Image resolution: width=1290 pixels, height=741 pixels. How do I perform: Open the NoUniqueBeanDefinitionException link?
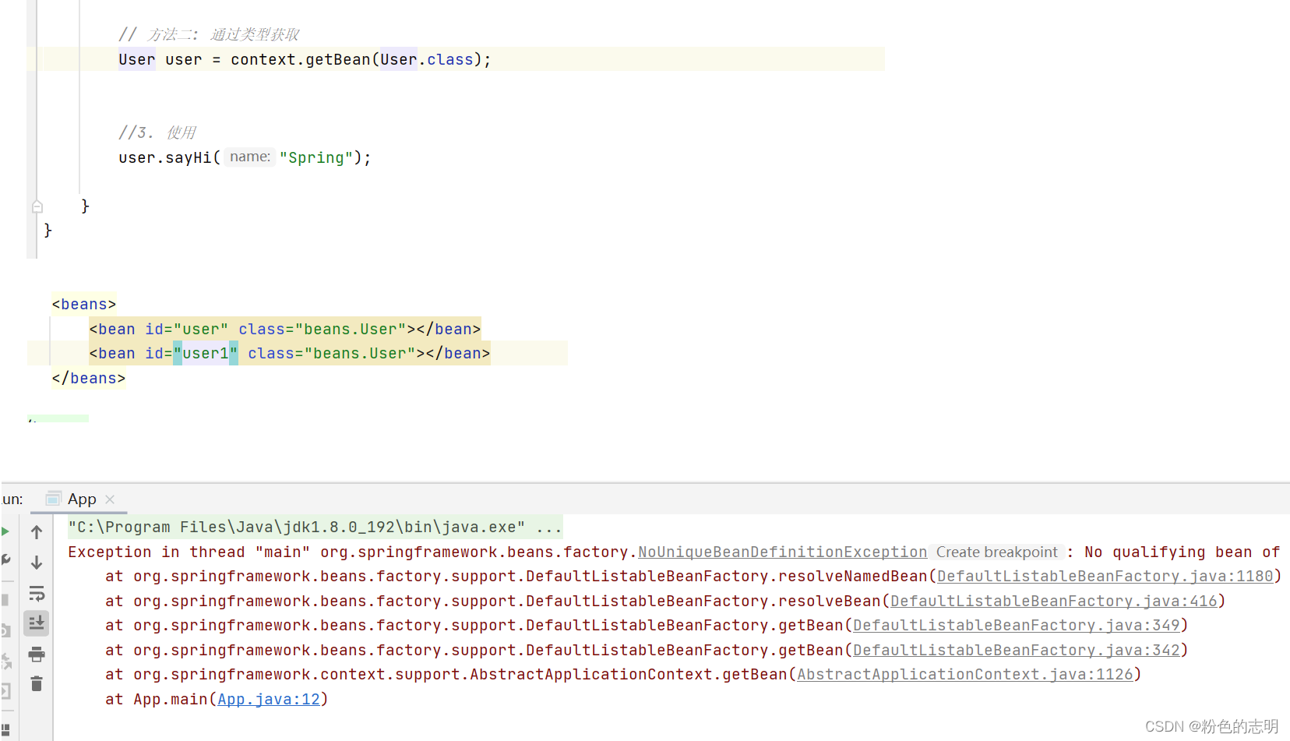782,552
